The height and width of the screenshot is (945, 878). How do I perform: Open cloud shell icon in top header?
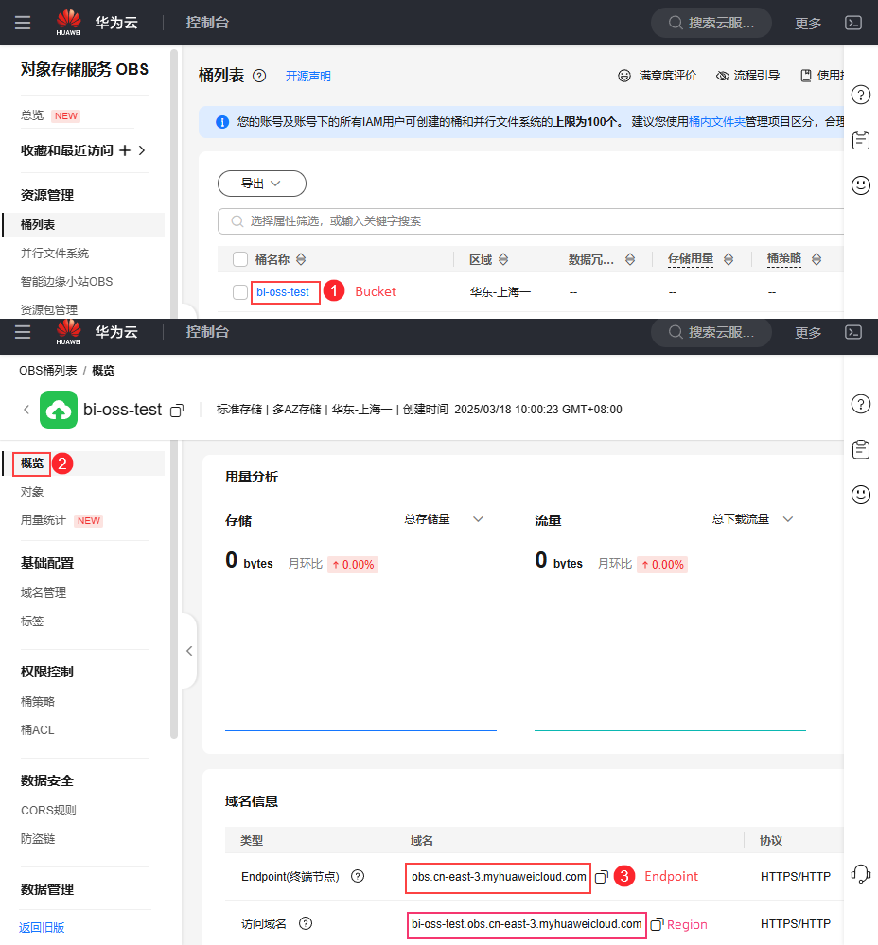pyautogui.click(x=853, y=23)
